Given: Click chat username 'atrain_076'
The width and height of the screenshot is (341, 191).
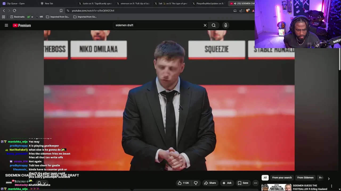Looking at the screenshot, I should point(21,161).
